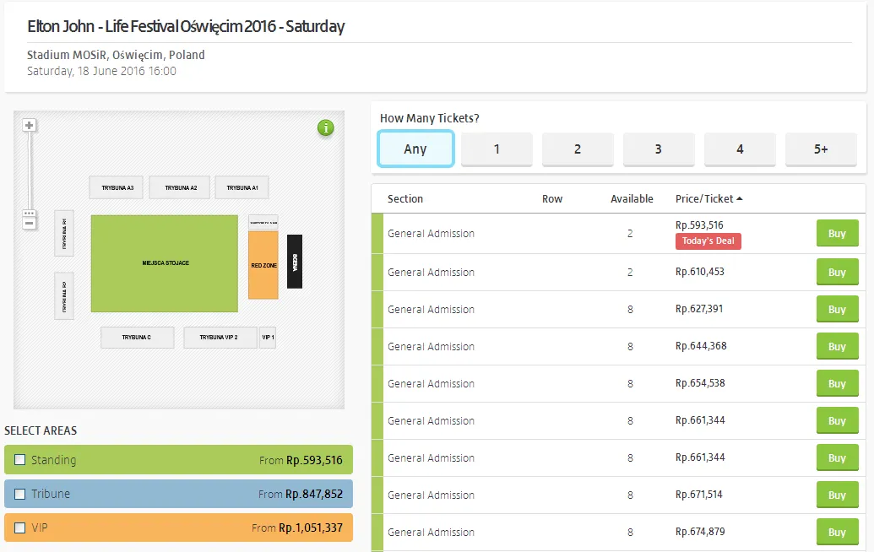Viewport: 874px width, 552px height.
Task: Buy the Rp.654,538 General Admission ticket
Action: pyautogui.click(x=837, y=384)
